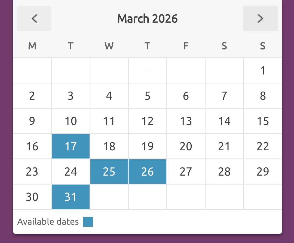Select day 22 cell
Image resolution: width=294 pixels, height=243 pixels.
pyautogui.click(x=263, y=146)
